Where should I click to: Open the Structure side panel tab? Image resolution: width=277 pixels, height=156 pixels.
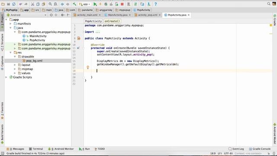(2, 42)
